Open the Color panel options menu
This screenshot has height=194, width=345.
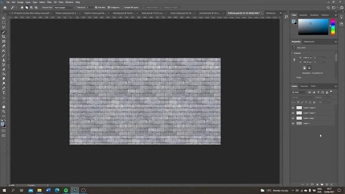[335, 15]
